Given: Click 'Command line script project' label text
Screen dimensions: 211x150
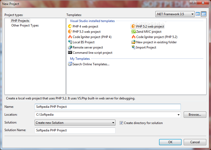Looking at the screenshot, I should [92, 53].
